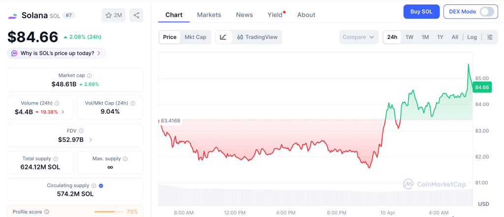Open the Compare dropdown
This screenshot has width=504, height=217.
click(x=359, y=37)
